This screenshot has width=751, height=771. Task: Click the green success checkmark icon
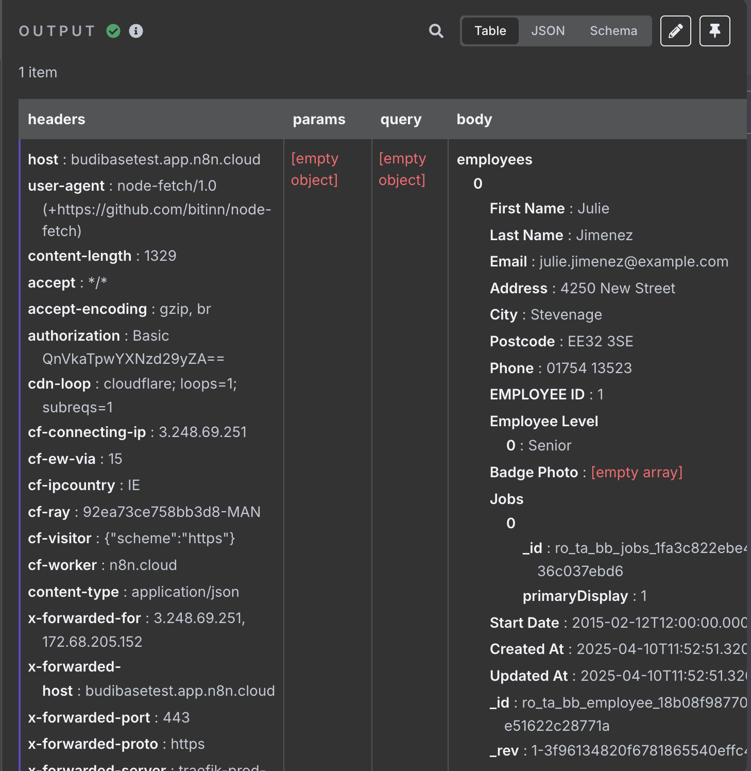tap(113, 31)
